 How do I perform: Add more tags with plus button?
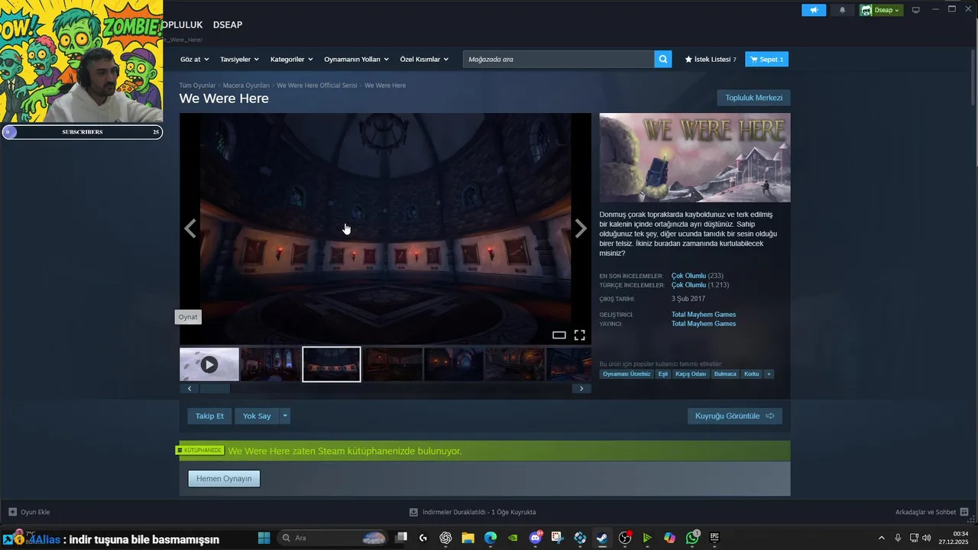point(769,374)
